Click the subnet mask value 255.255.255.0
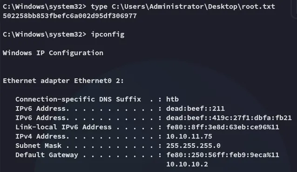297x172 pixels. click(193, 146)
